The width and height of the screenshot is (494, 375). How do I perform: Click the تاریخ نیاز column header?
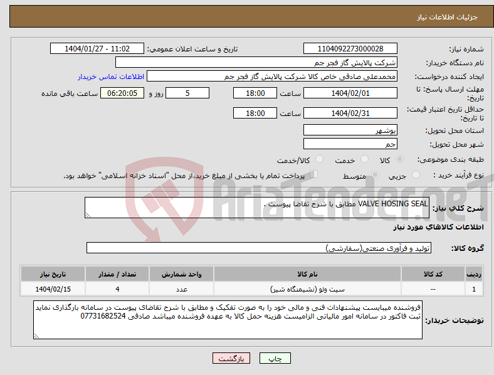tap(53, 274)
